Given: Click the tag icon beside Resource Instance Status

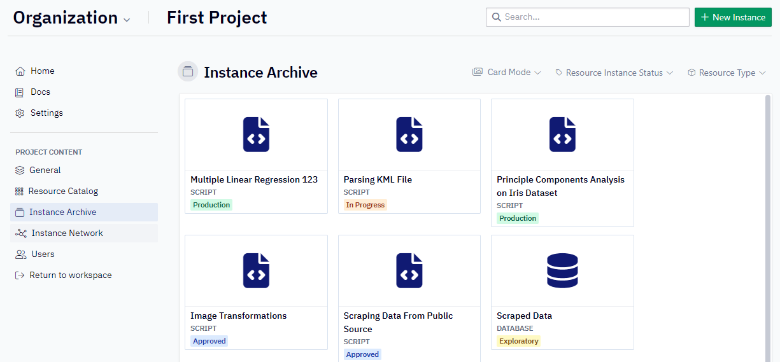Looking at the screenshot, I should click(x=559, y=73).
